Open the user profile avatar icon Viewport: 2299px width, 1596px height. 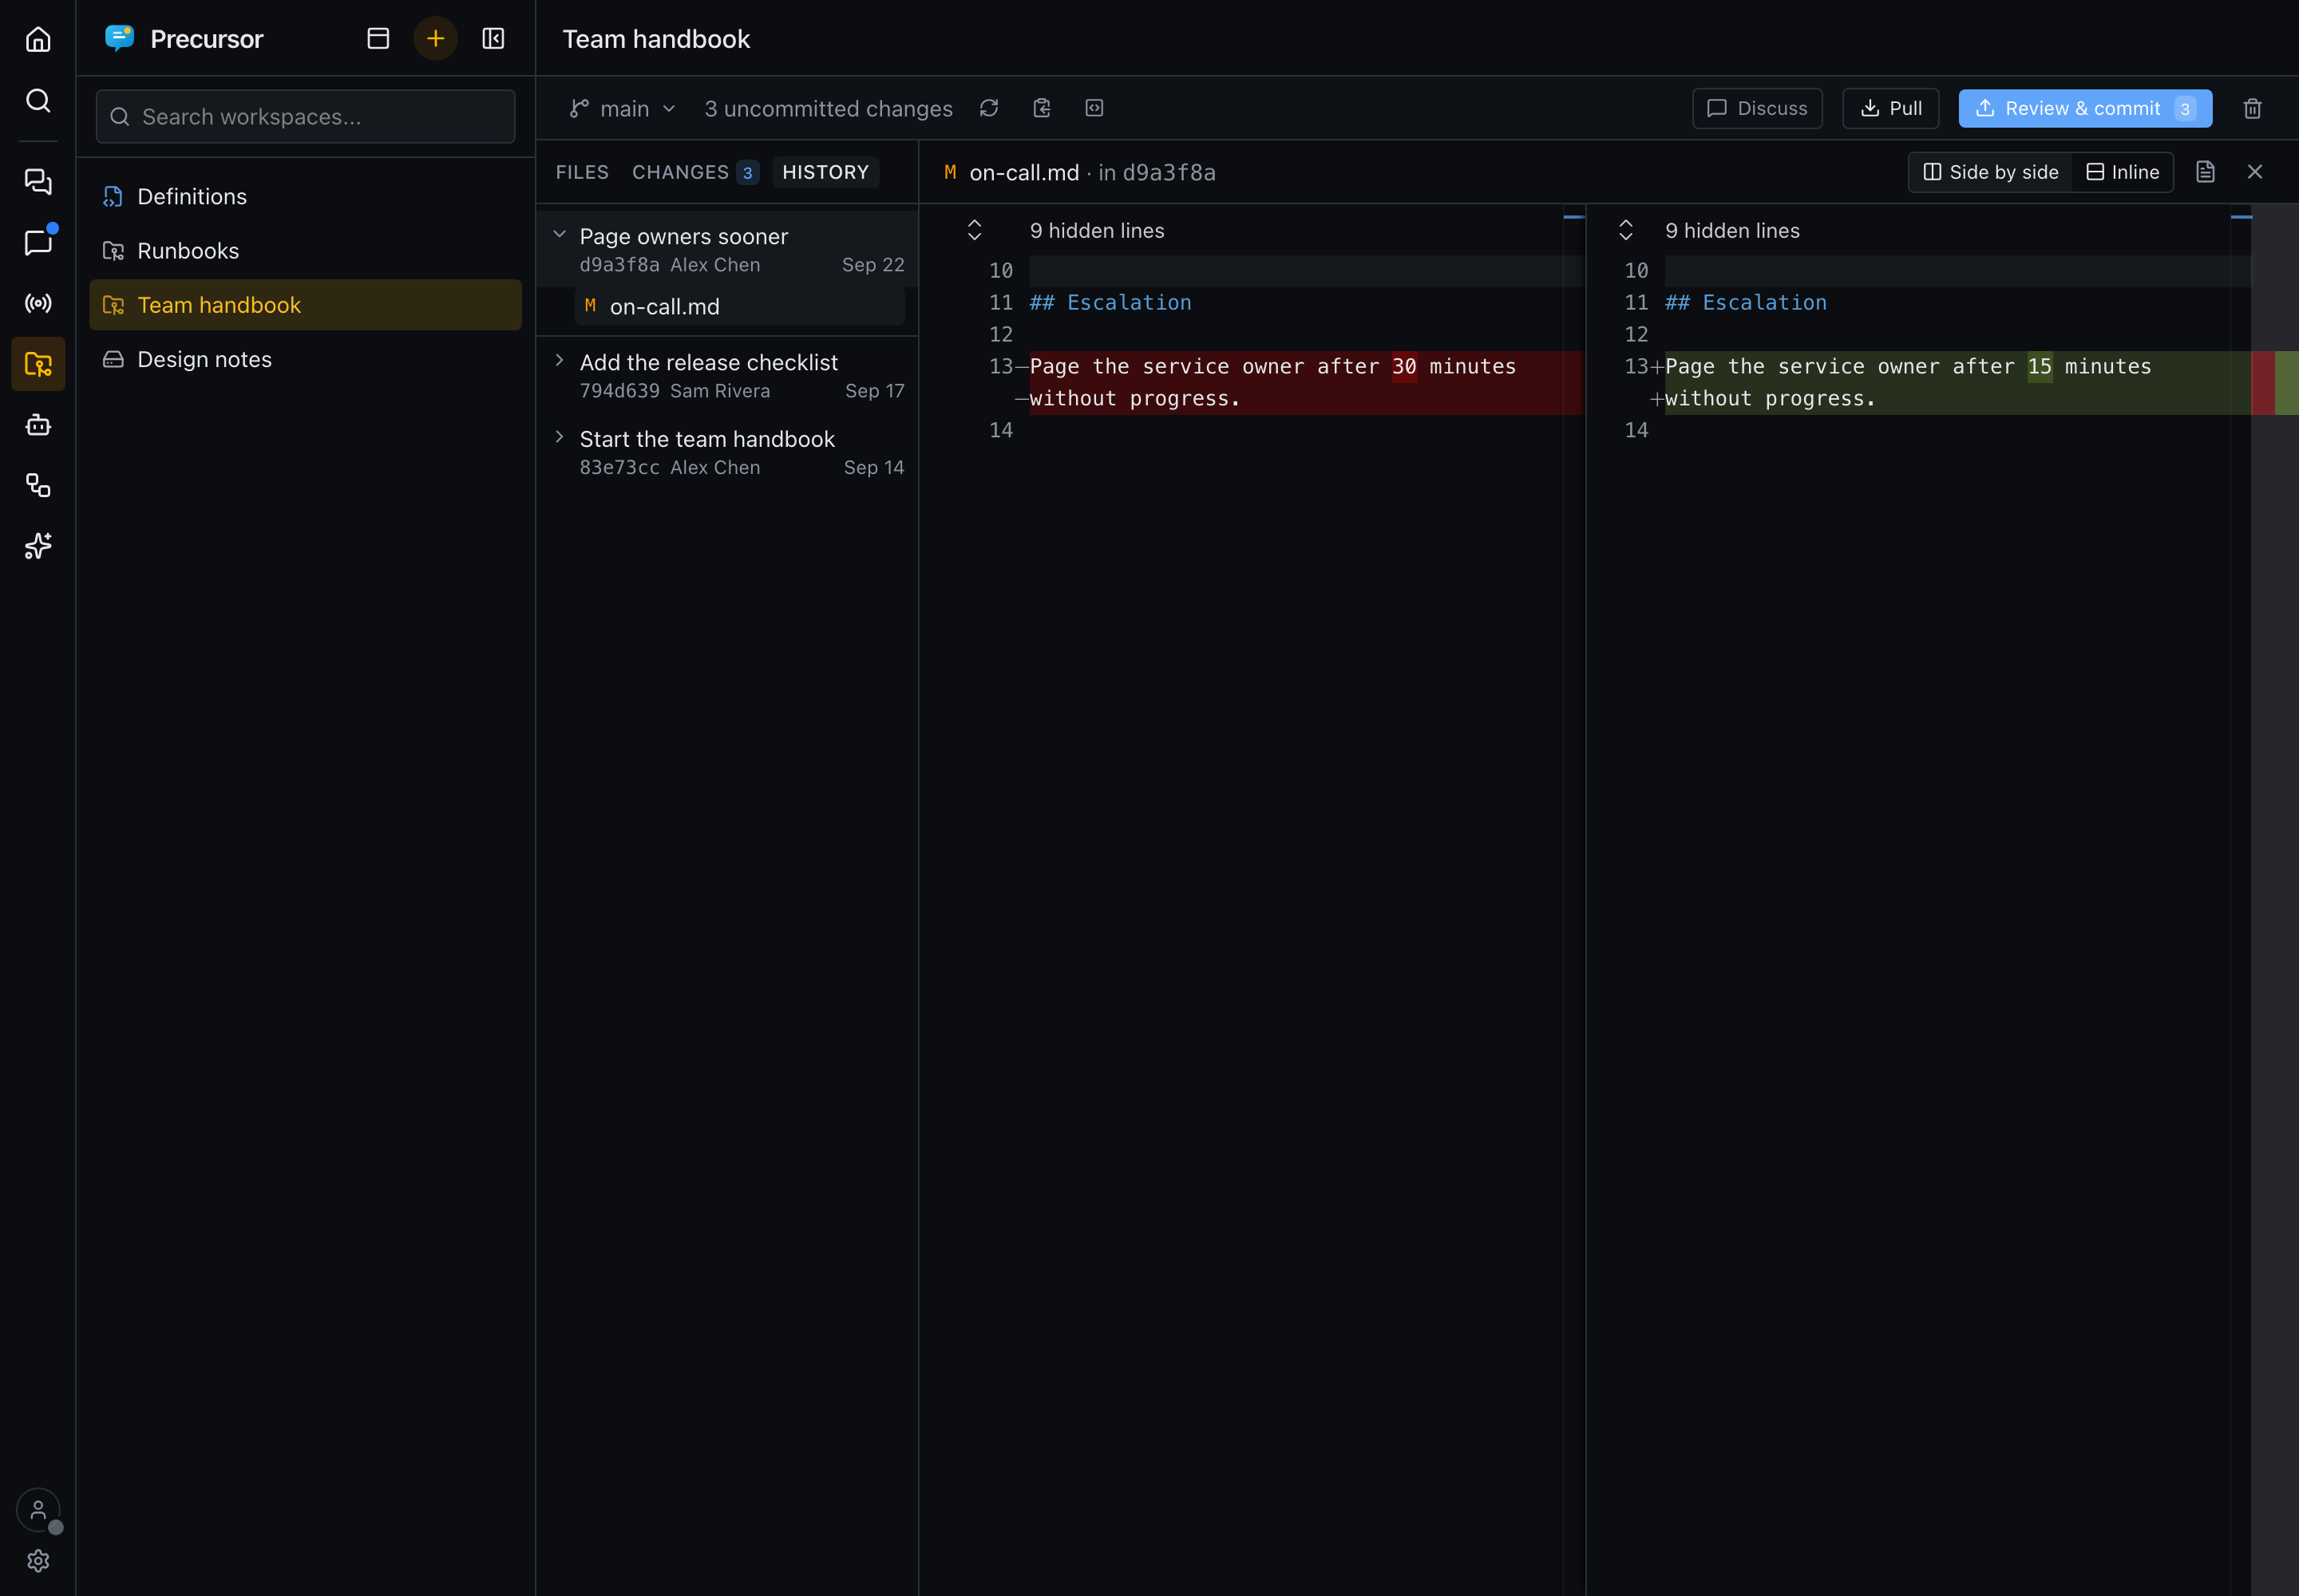click(x=38, y=1510)
